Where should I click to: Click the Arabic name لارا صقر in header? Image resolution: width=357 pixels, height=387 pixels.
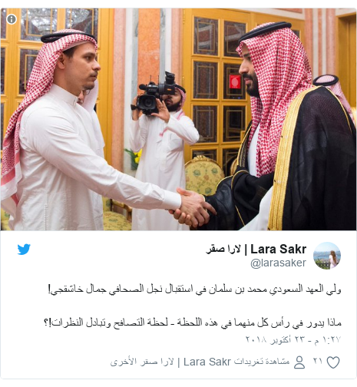223,249
